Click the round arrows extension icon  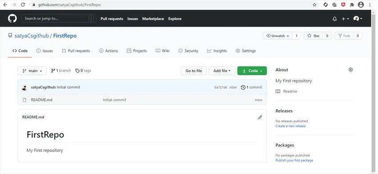click(326, 4)
